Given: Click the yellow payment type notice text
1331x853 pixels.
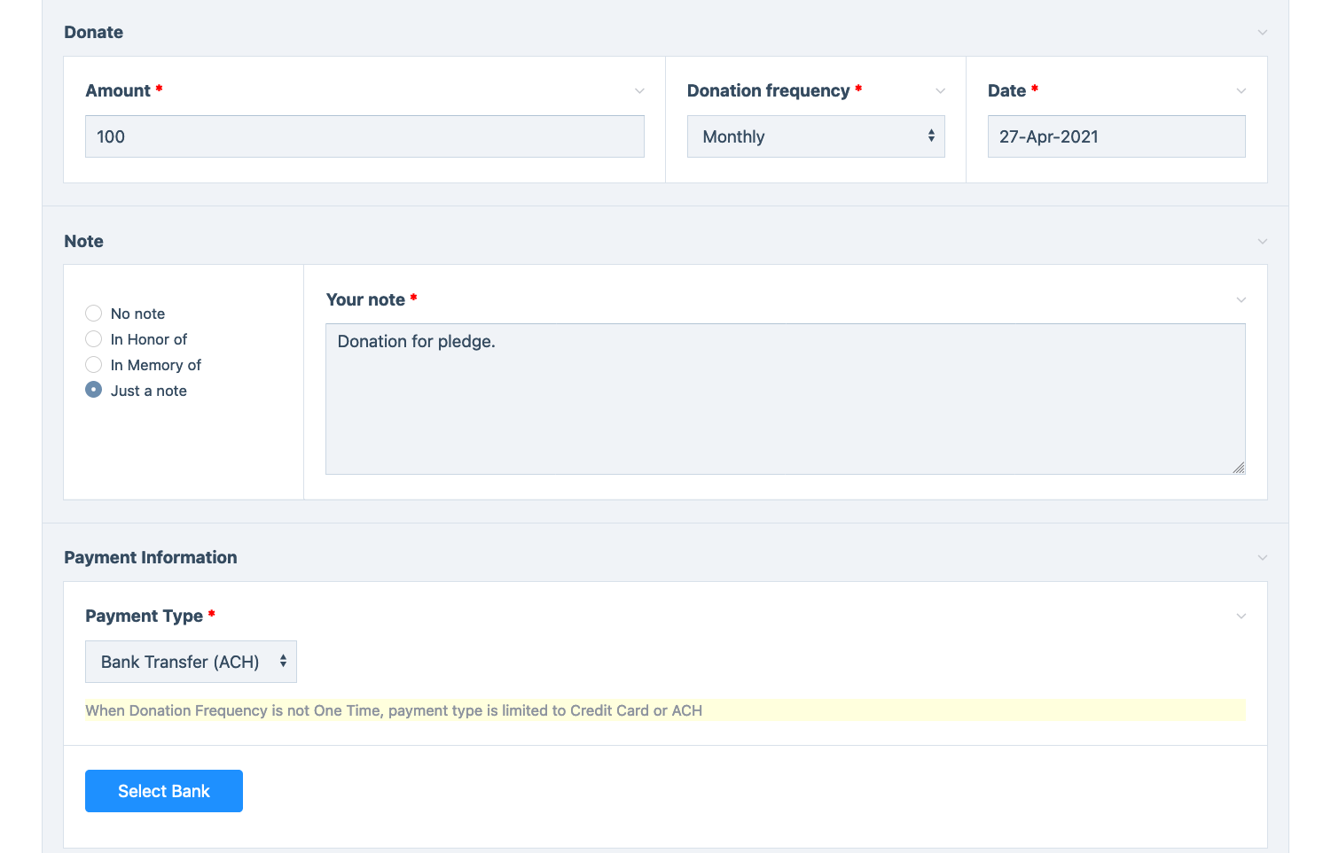Looking at the screenshot, I should pos(394,710).
